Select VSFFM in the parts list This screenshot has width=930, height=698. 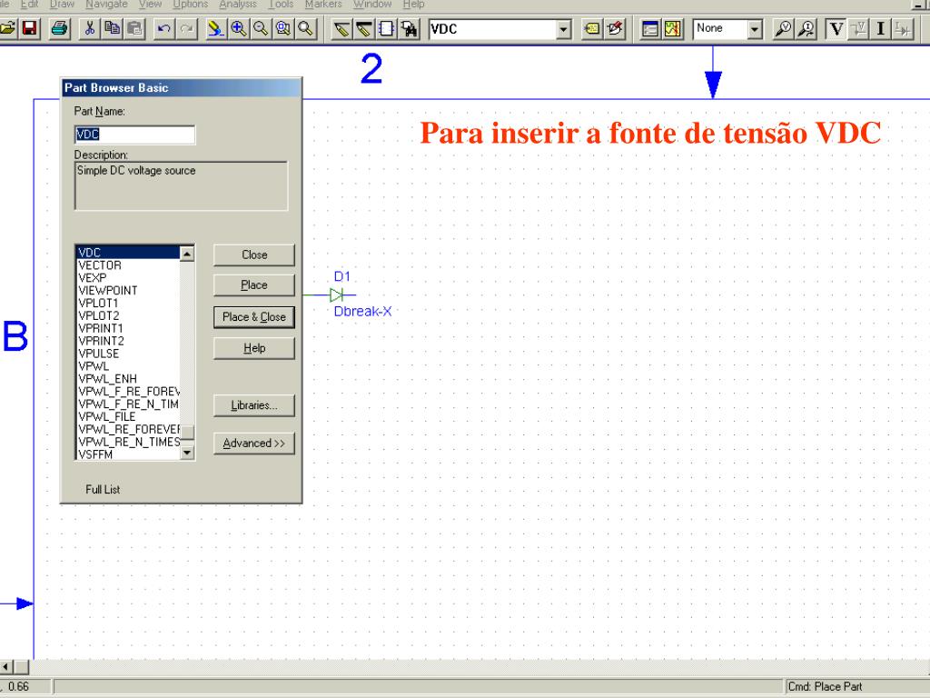click(95, 454)
